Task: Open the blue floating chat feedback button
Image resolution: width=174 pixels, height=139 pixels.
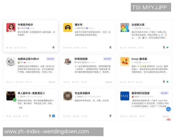Action: pos(168,109)
